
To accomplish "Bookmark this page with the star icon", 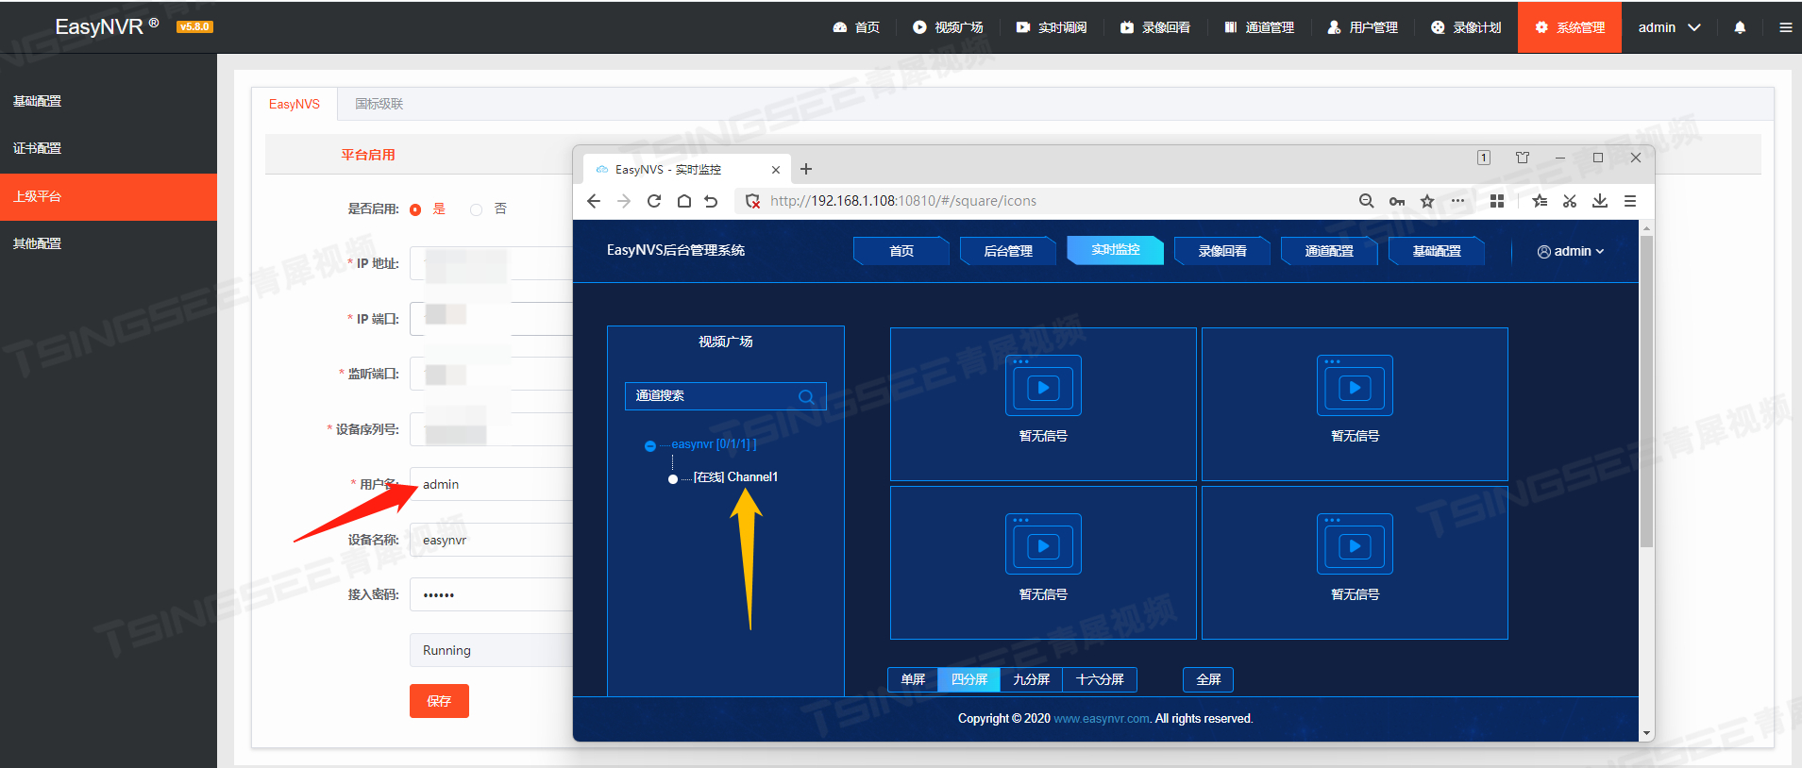I will coord(1427,201).
